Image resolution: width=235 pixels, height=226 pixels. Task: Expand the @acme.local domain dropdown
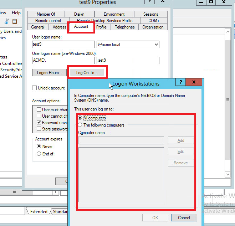(x=156, y=45)
